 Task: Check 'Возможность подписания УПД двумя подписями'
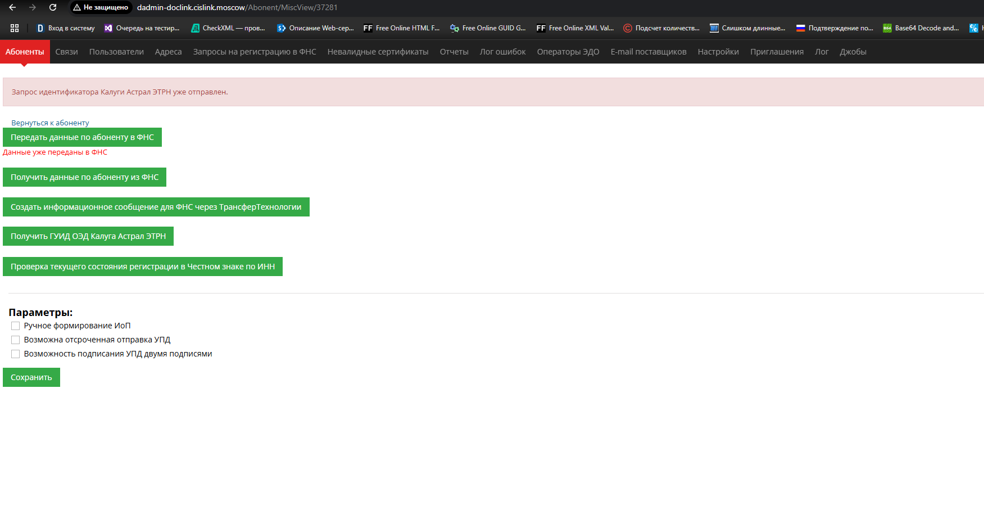tap(16, 354)
